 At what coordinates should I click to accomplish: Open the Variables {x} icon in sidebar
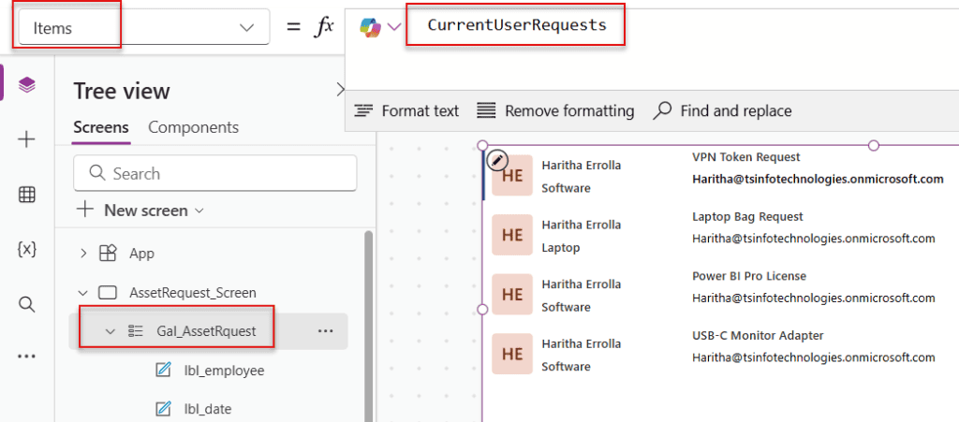pyautogui.click(x=26, y=249)
